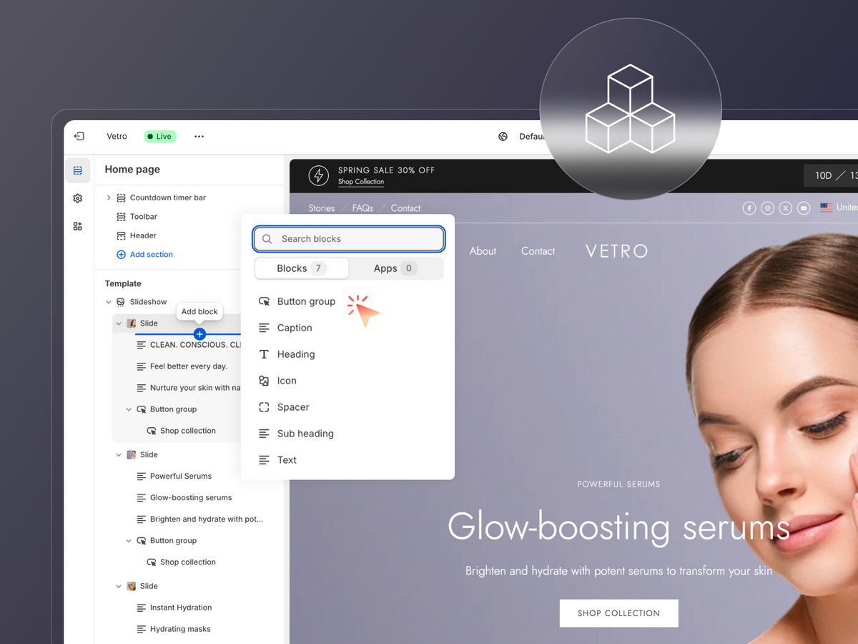Open Contact link in preview toolbar
Image resolution: width=858 pixels, height=644 pixels.
(x=405, y=208)
